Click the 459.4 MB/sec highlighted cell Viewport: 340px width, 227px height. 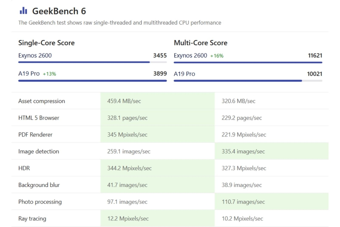tap(124, 101)
